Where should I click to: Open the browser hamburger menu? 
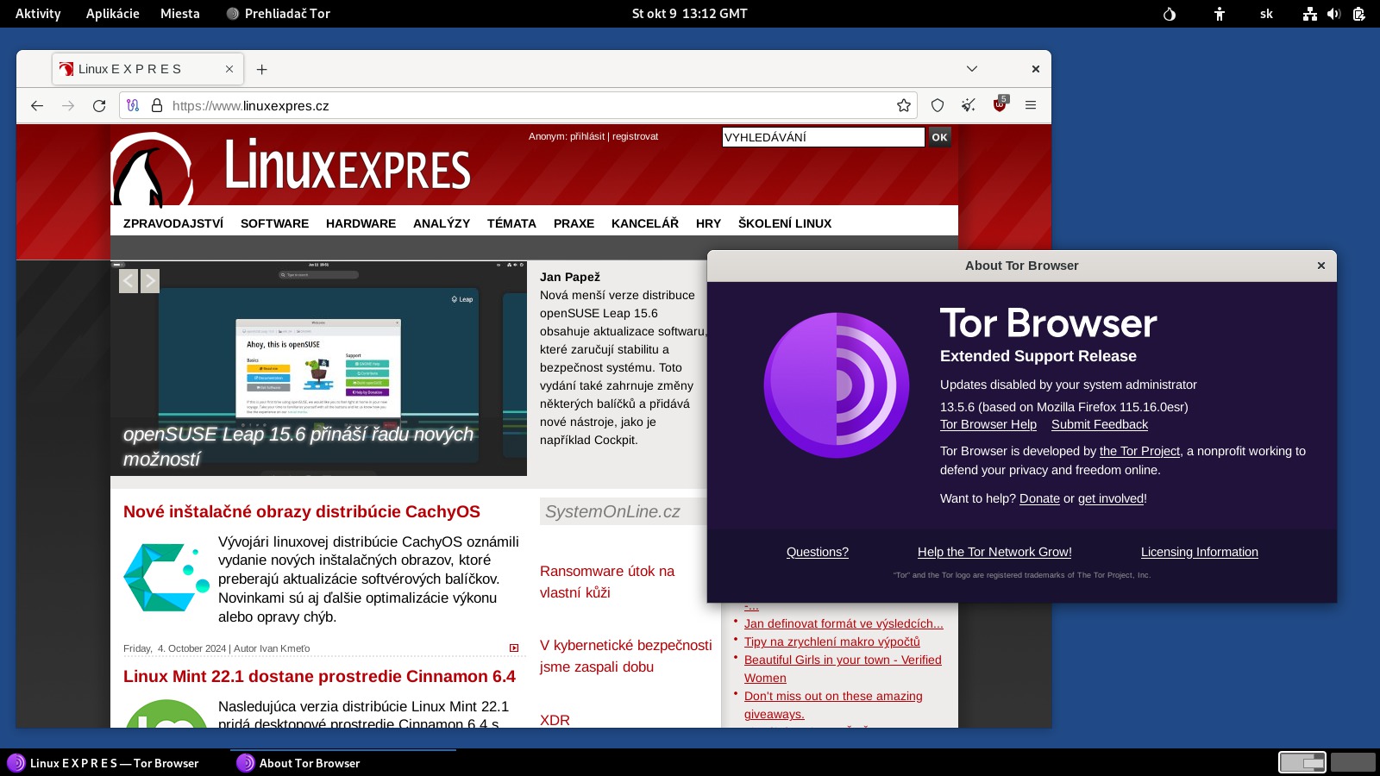click(x=1031, y=105)
